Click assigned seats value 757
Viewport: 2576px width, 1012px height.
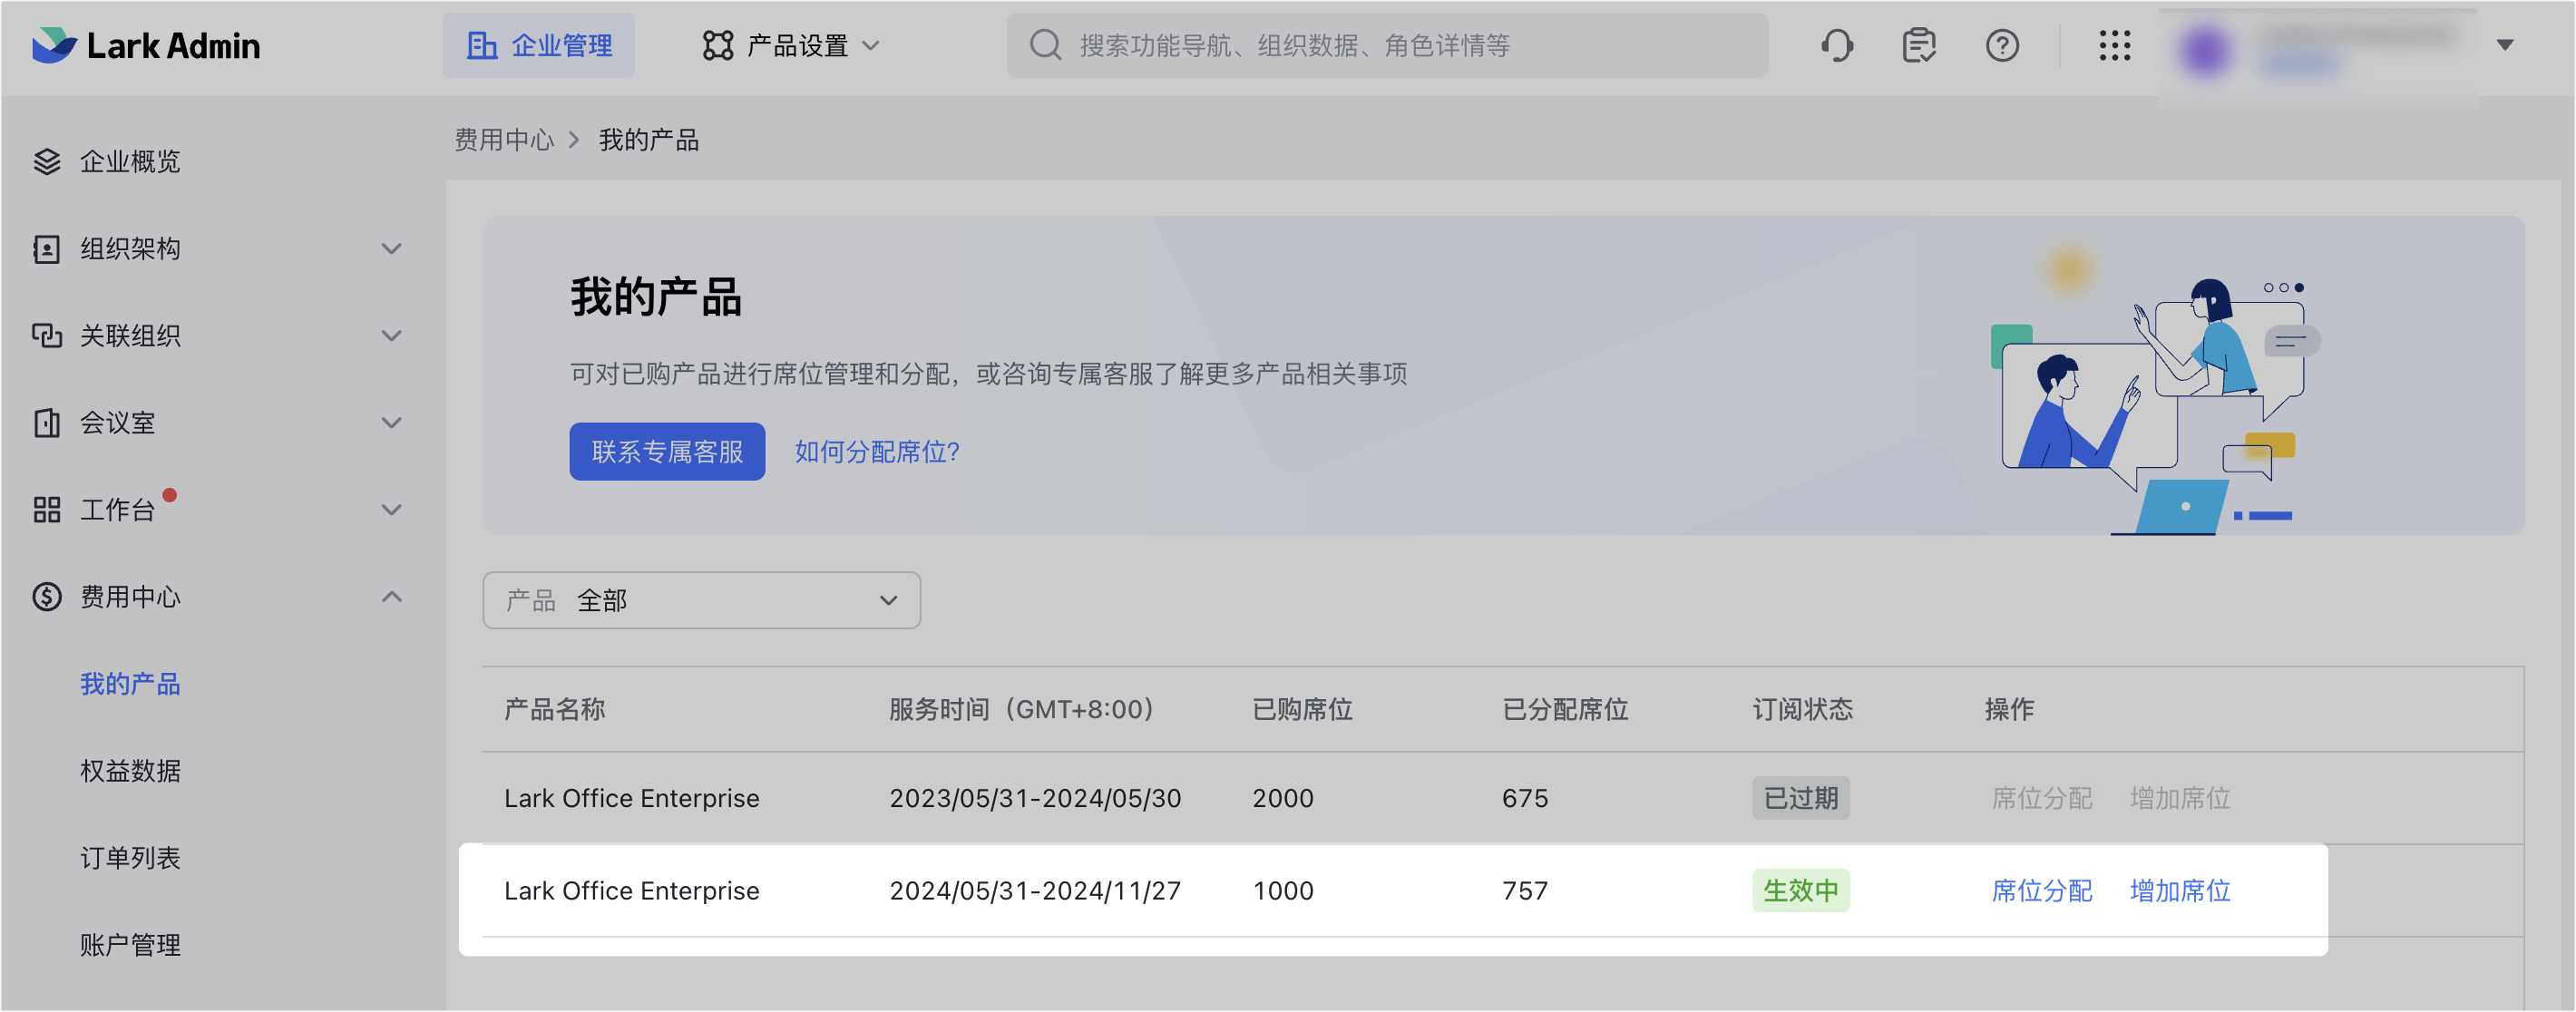coord(1525,890)
